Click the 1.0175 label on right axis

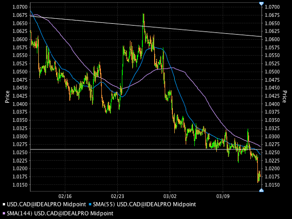272,177
